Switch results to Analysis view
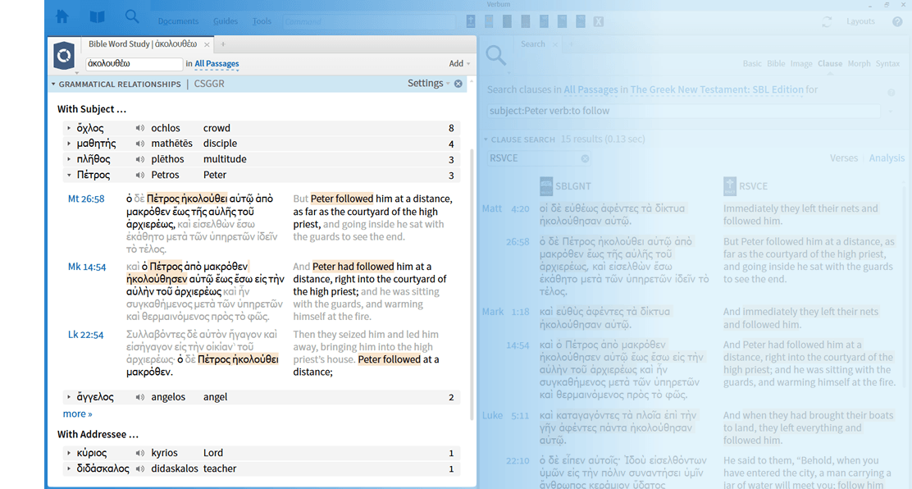 [x=887, y=158]
